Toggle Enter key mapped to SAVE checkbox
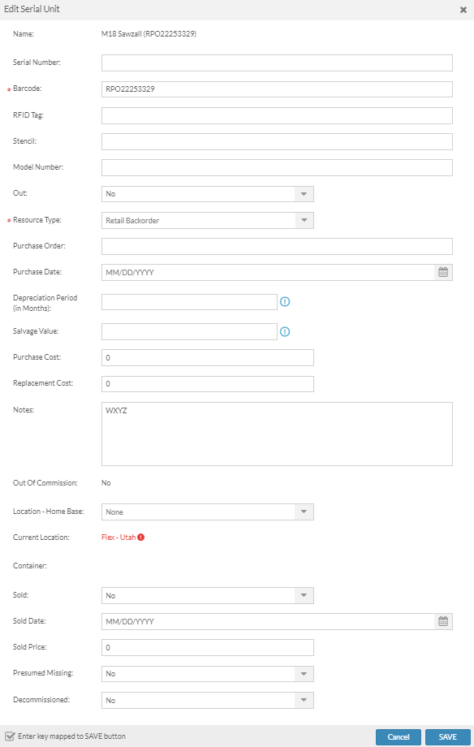The image size is (474, 747). [x=10, y=736]
